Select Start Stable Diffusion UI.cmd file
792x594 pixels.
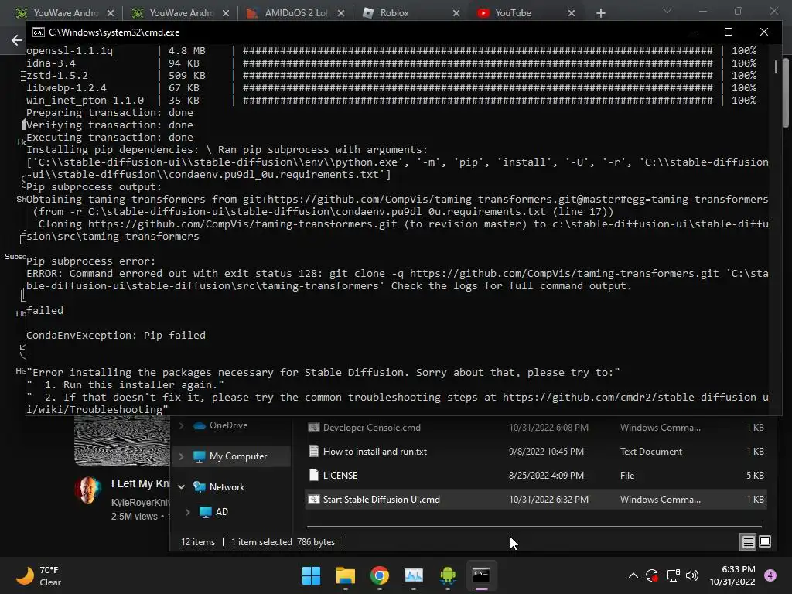pyautogui.click(x=535, y=500)
